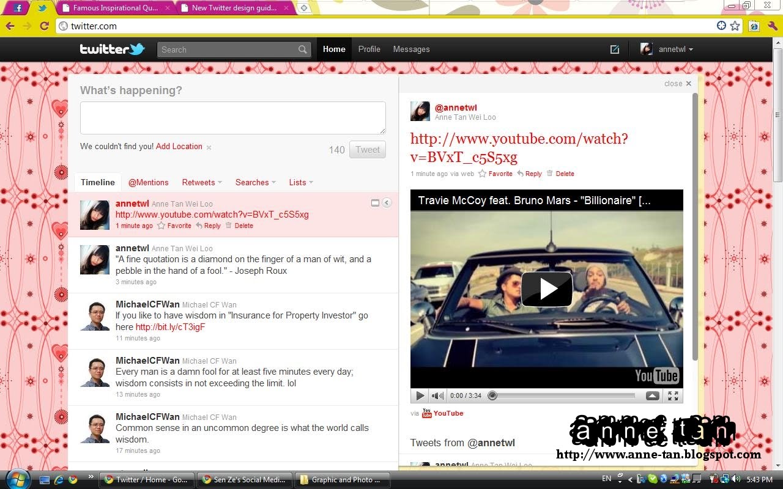This screenshot has height=489, width=783.
Task: Open a new browser tab
Action: coord(304,8)
